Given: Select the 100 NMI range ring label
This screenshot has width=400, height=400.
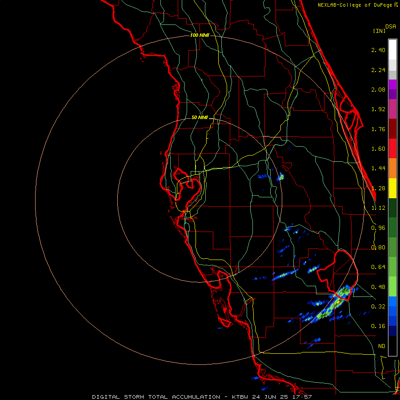Looking at the screenshot, I should 200,35.
